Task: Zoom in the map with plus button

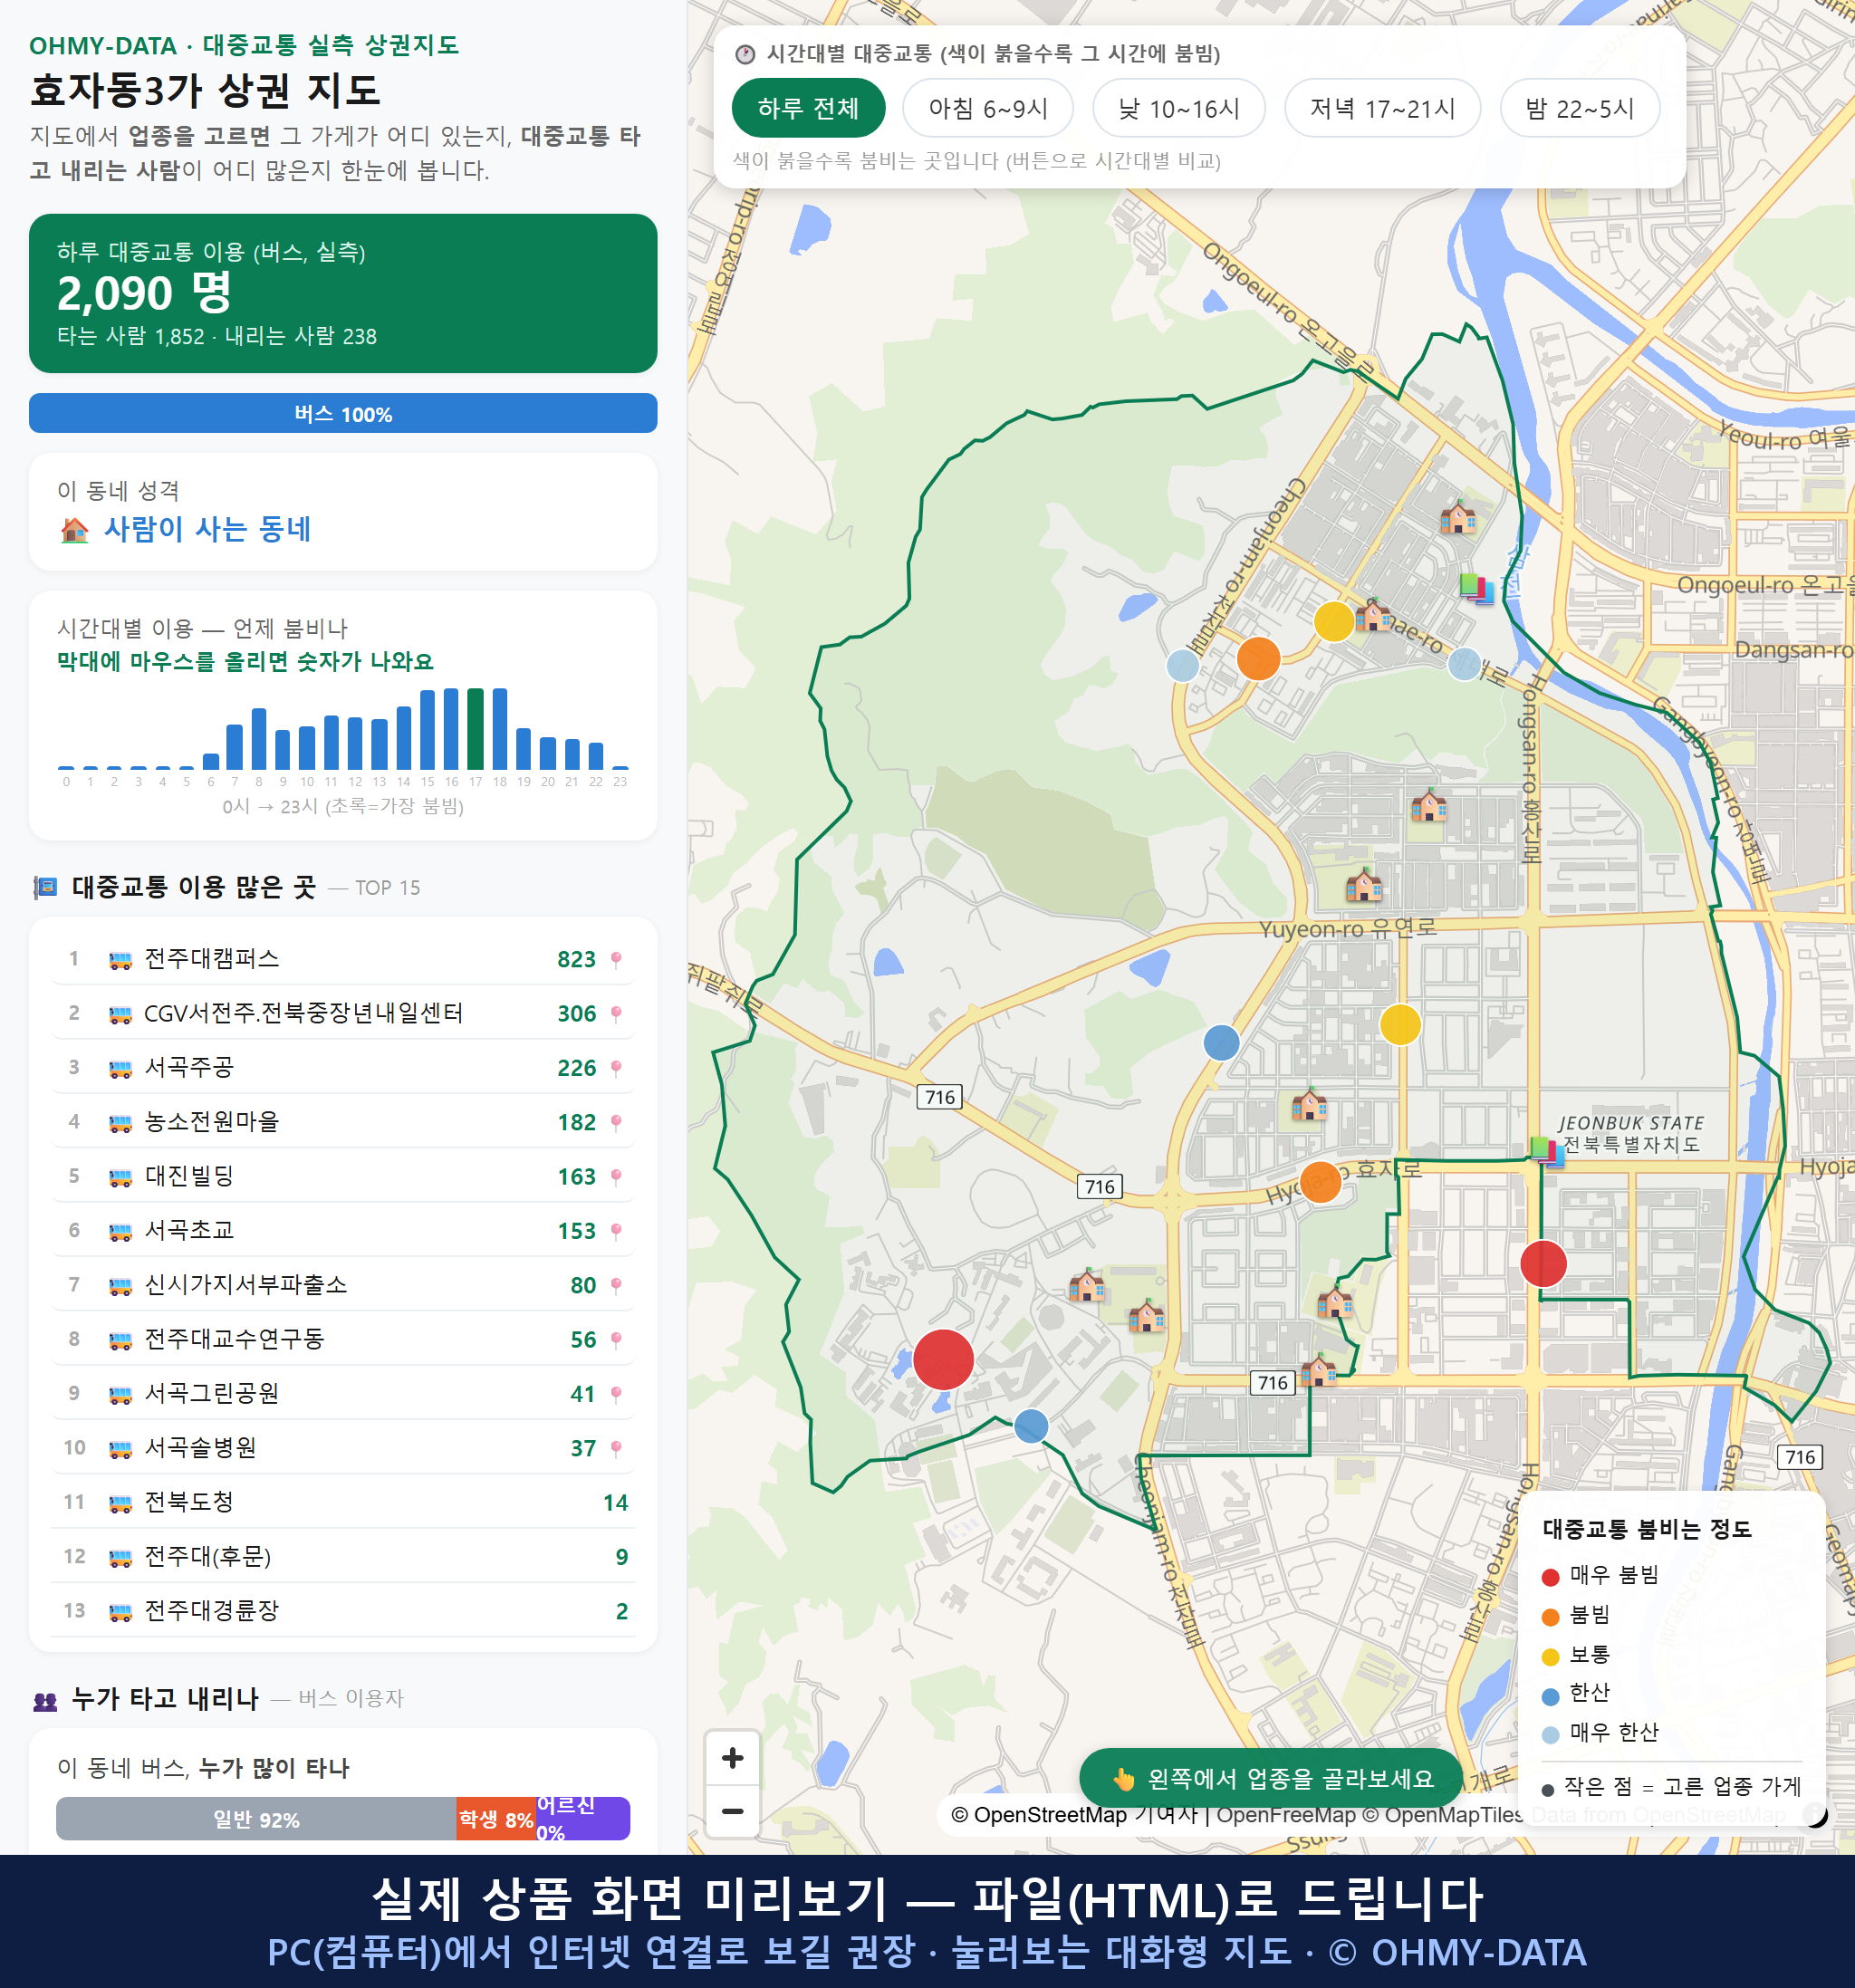Action: click(732, 1758)
